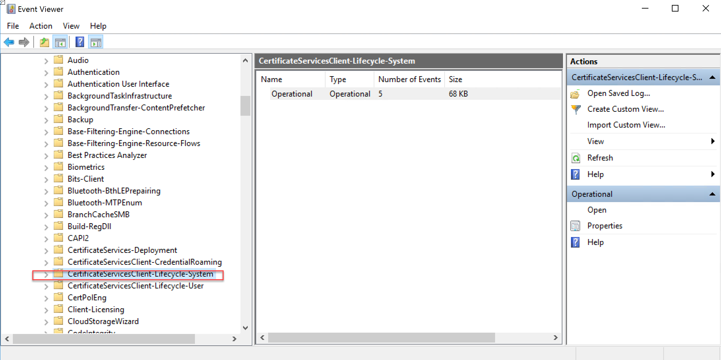The height and width of the screenshot is (360, 721).
Task: Toggle the Show/Hide Action Pane icon
Action: click(x=96, y=42)
